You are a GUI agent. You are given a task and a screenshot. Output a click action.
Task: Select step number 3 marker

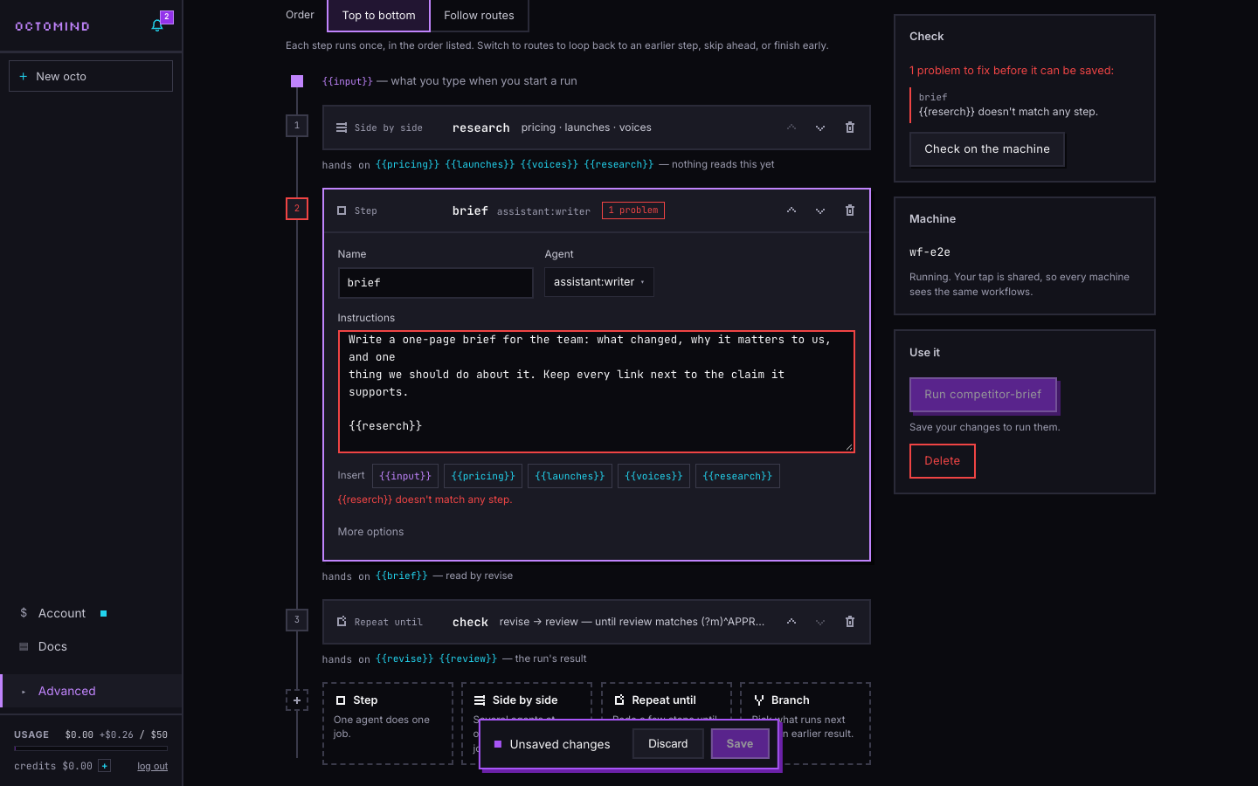tap(297, 620)
